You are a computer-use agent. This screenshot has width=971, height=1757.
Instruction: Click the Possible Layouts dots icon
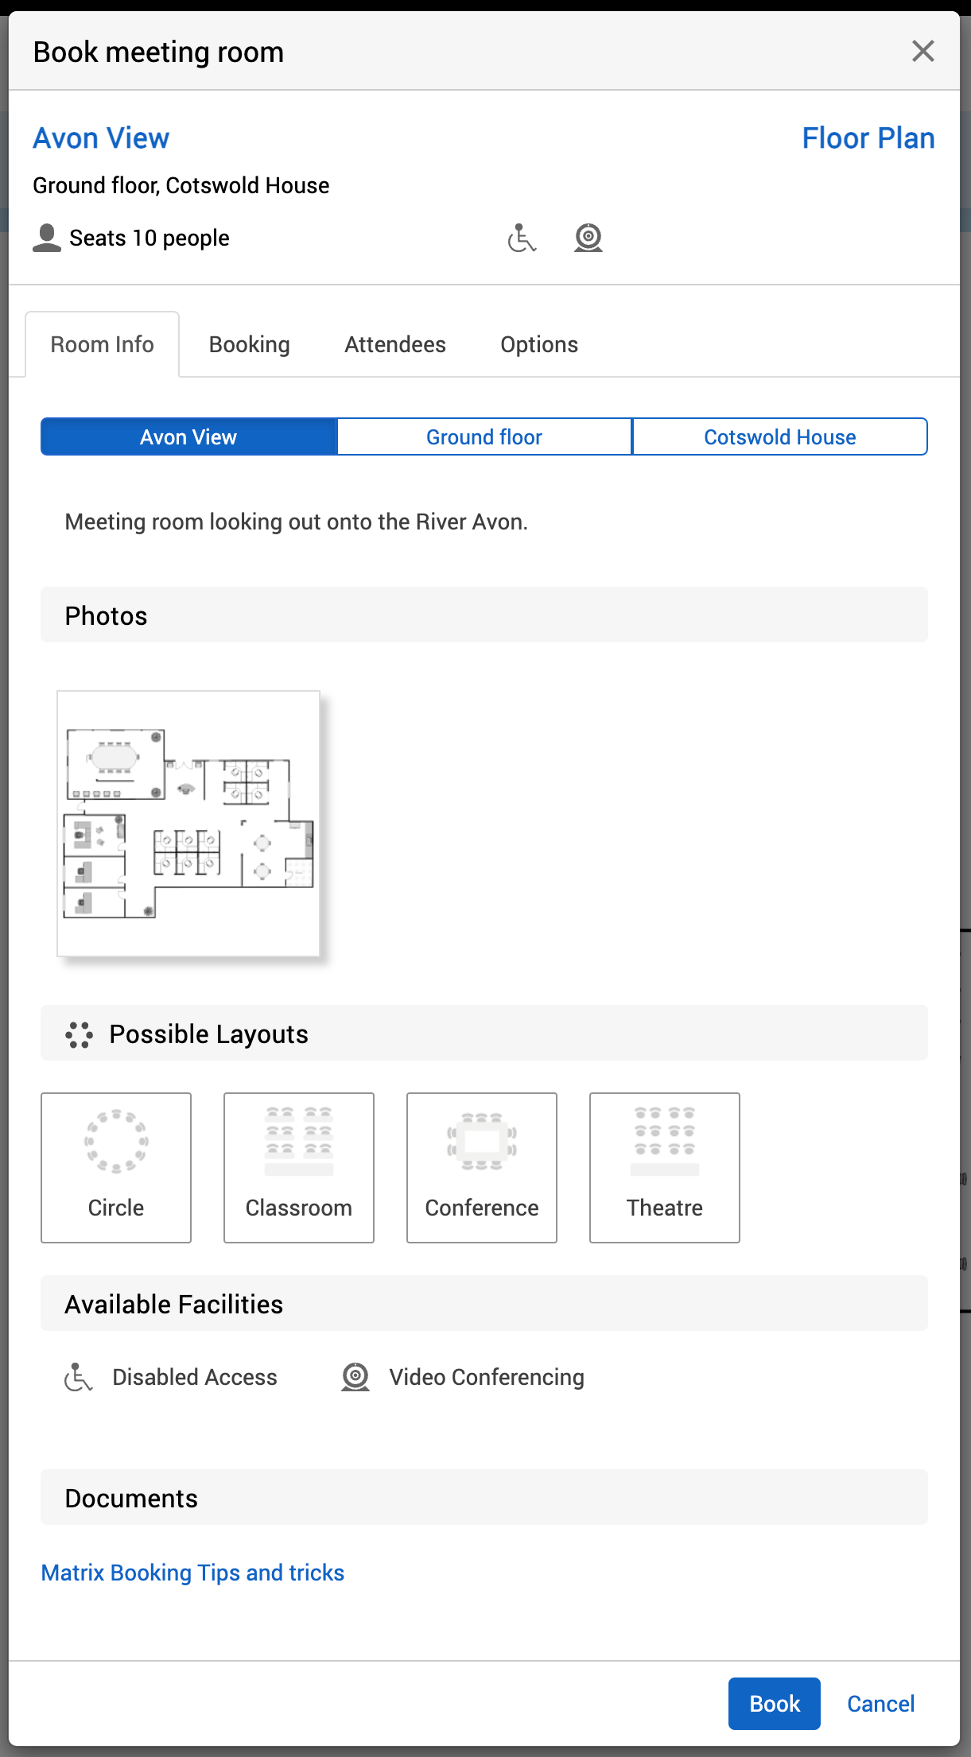[x=80, y=1034]
